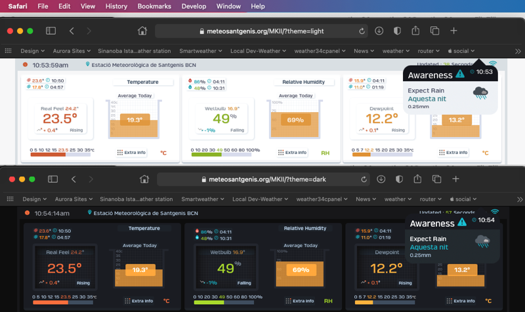Reload the theme=dark page

pos(364,180)
